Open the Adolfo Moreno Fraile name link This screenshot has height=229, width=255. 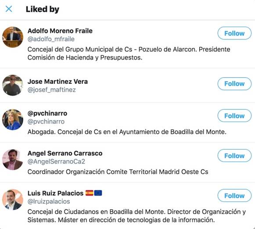click(60, 31)
